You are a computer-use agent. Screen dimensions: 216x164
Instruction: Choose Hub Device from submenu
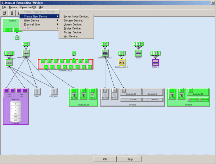(76, 36)
